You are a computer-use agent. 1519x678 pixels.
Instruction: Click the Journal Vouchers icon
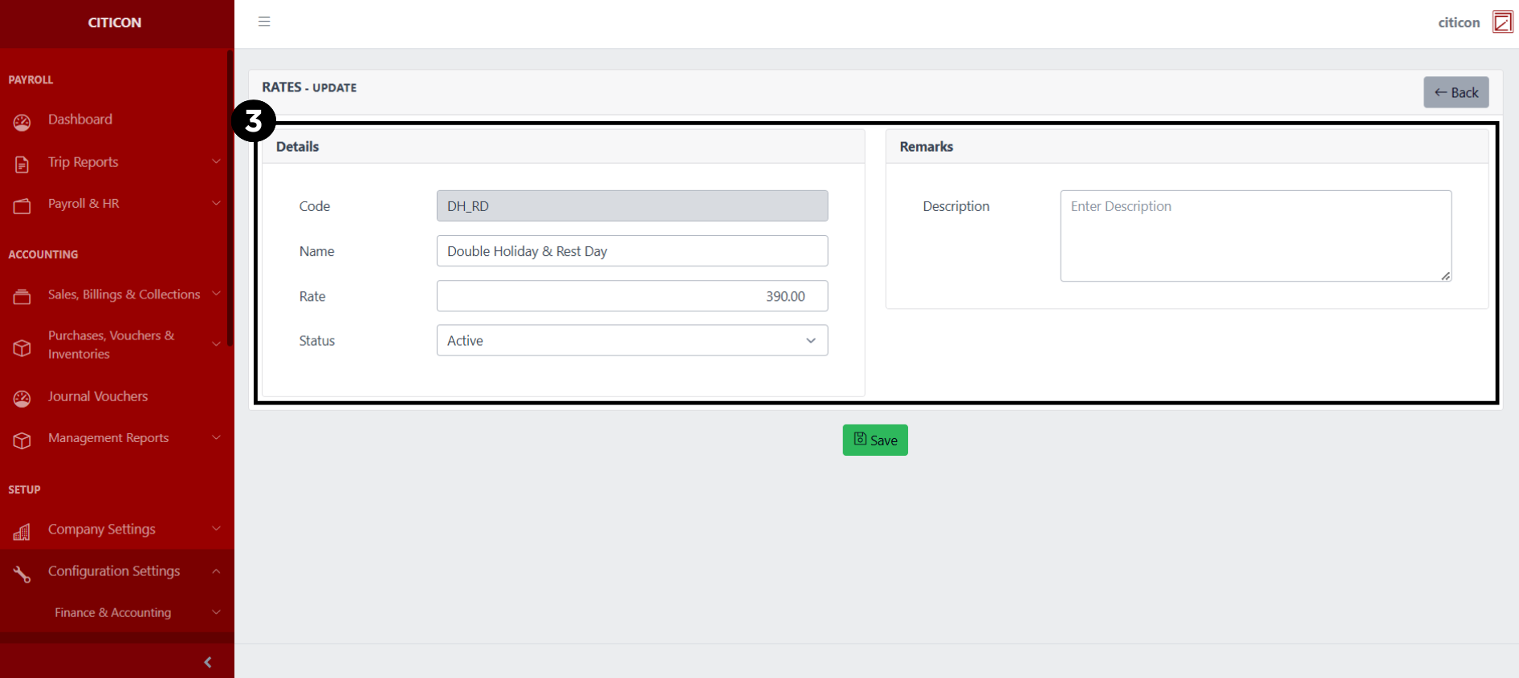click(22, 399)
